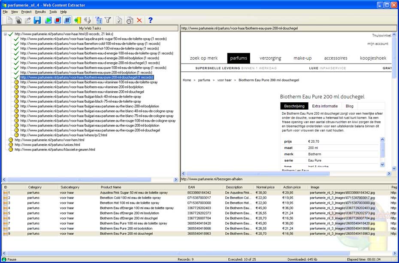Sort results by Normal price column

[x=267, y=187]
